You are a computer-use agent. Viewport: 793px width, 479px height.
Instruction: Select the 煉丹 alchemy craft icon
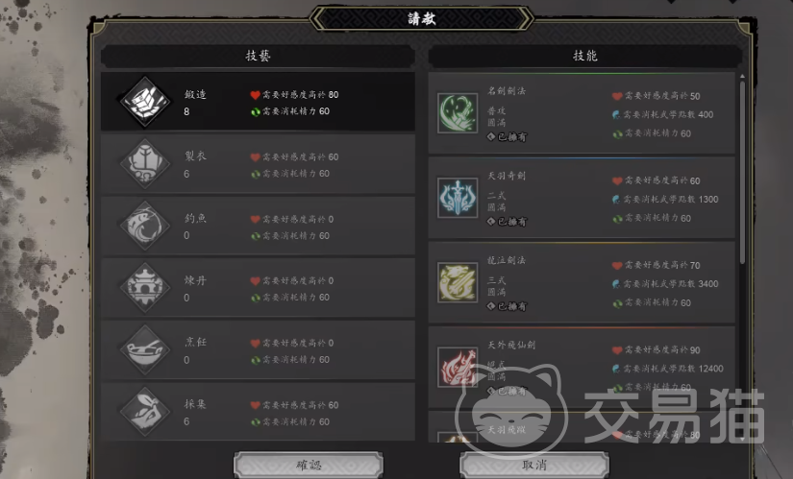[145, 288]
